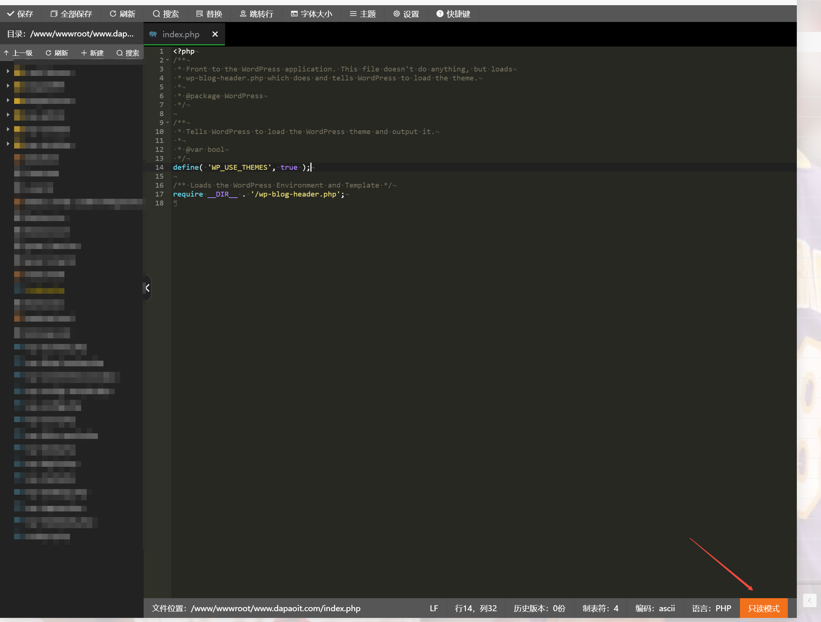
Task: Click Language: PHP in status bar
Action: click(x=711, y=608)
